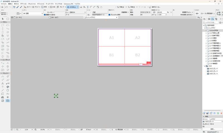Select the Spline tool
Screen dimensions: 223x133
[x=8, y=94]
